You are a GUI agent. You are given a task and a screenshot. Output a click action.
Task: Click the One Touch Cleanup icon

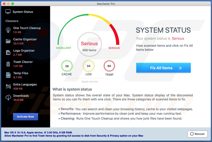(8, 30)
